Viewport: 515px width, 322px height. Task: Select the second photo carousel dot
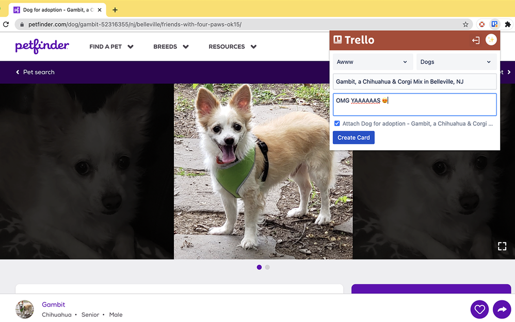coord(267,267)
